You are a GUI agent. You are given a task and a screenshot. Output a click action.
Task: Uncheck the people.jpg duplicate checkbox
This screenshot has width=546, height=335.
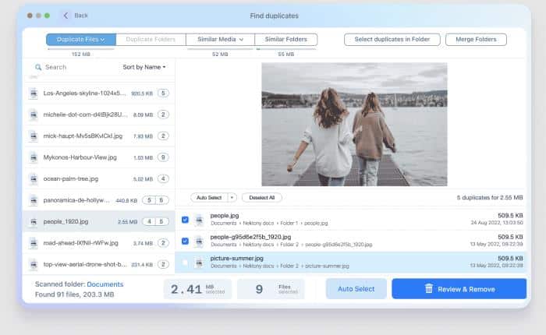pos(186,220)
